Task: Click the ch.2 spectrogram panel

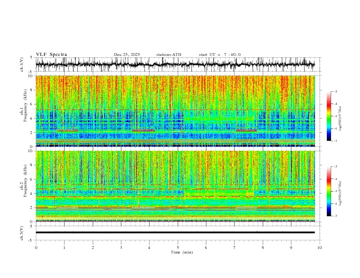Action: [x=175, y=186]
